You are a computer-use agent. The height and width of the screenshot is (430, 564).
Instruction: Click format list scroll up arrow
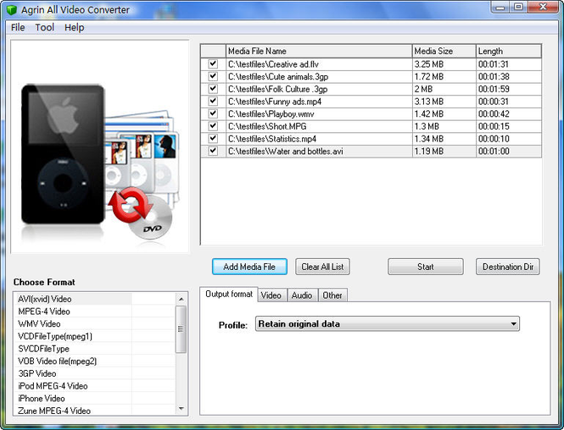[x=181, y=299]
